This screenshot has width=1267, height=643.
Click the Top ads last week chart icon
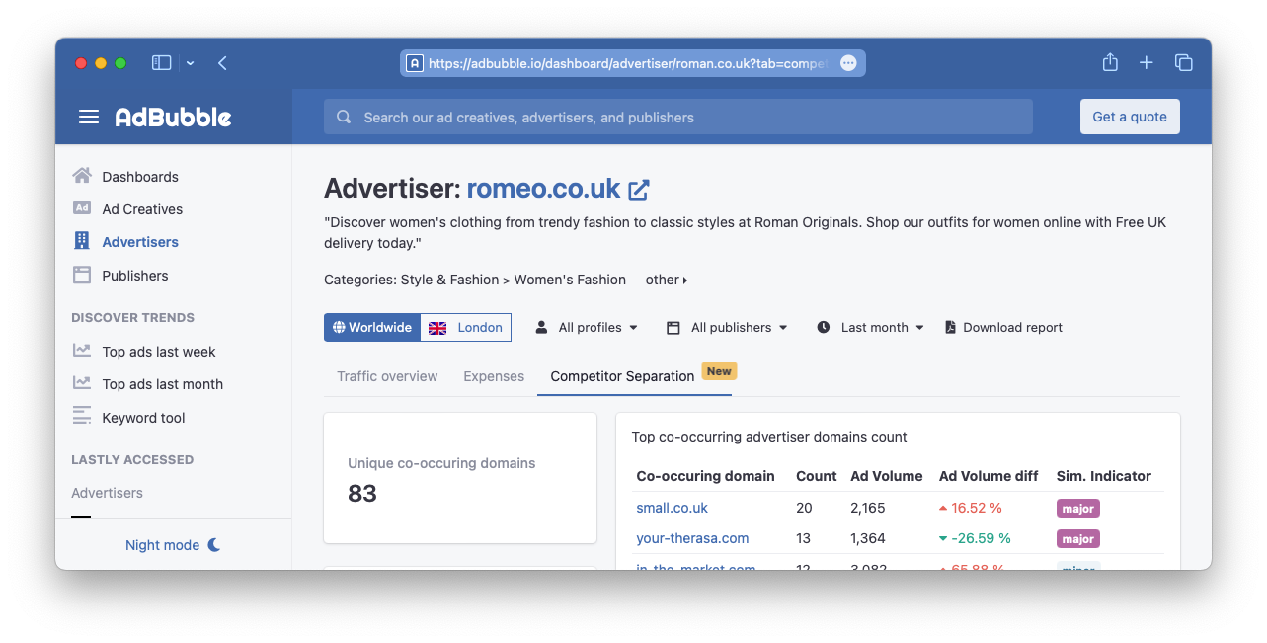[82, 351]
